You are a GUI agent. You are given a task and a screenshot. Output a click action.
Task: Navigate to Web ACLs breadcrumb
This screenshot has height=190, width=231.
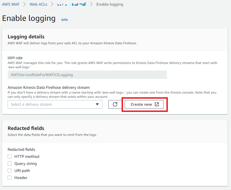coord(38,4)
